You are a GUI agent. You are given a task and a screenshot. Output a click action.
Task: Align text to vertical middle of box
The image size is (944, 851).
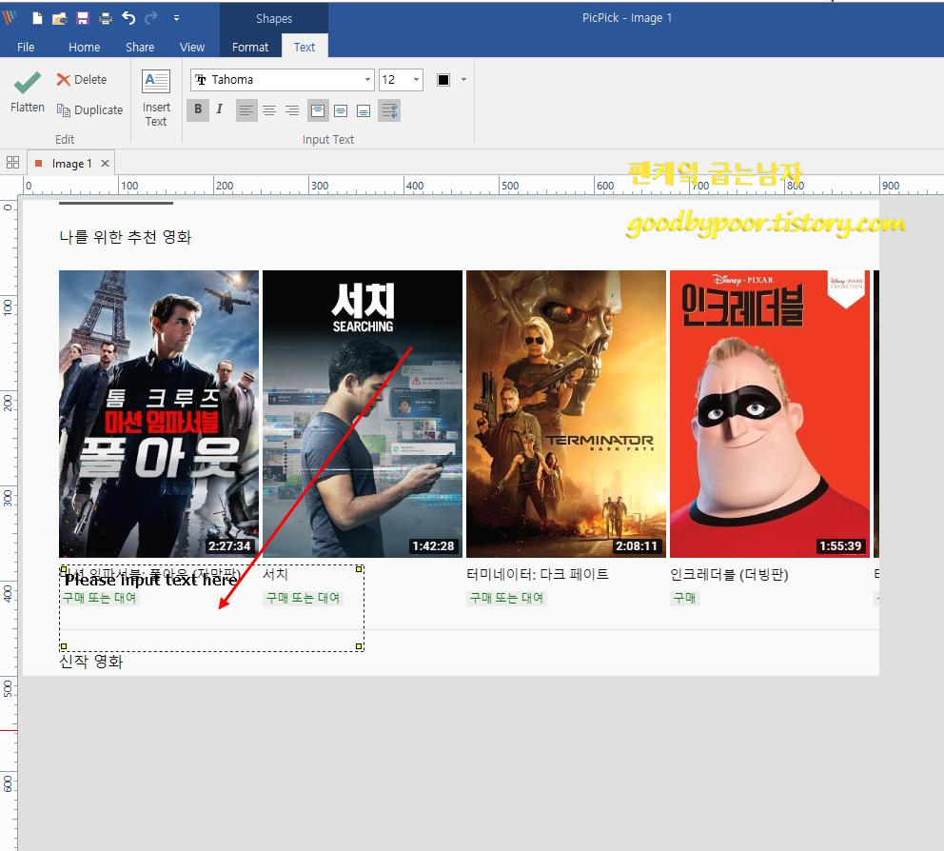tap(341, 110)
